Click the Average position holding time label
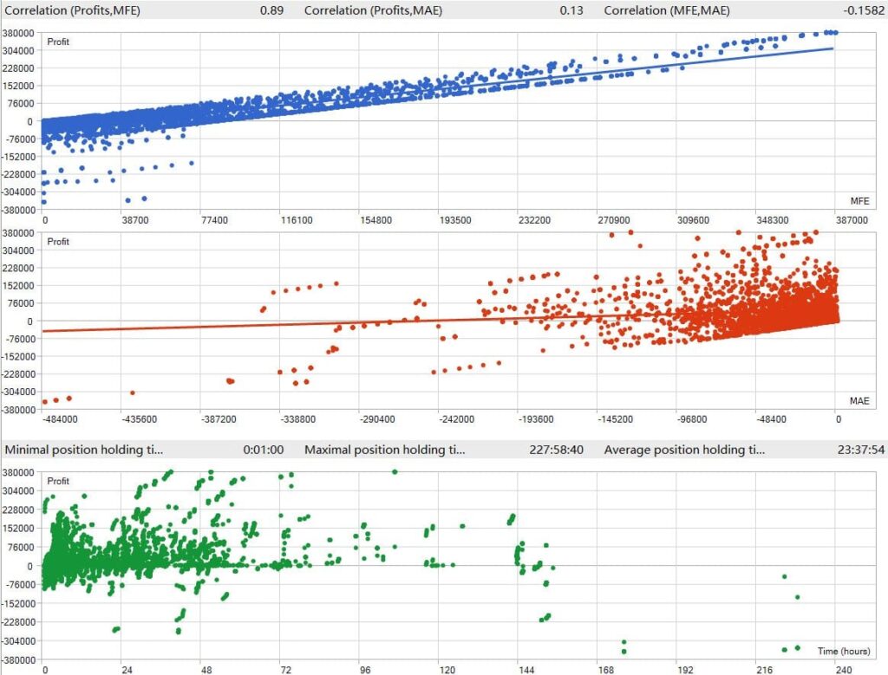The image size is (888, 675). pos(685,451)
